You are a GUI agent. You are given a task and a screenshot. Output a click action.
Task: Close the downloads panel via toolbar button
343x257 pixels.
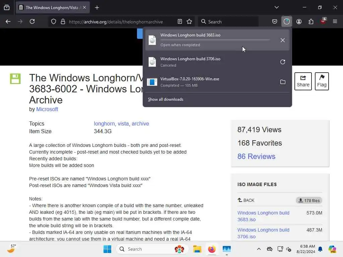[287, 21]
